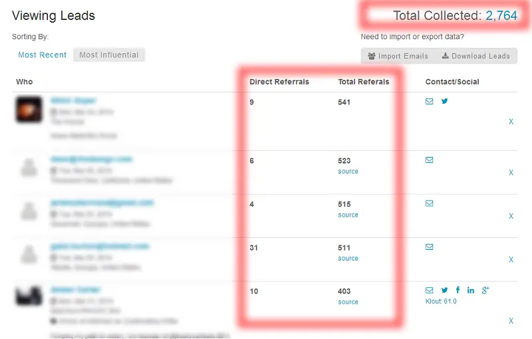Remove the lead with 541 referrals using X
Viewport: 532px width, 339px height.
click(x=511, y=122)
